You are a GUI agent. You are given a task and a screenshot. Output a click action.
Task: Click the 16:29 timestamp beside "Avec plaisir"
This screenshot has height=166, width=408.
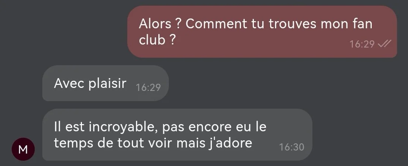point(148,88)
